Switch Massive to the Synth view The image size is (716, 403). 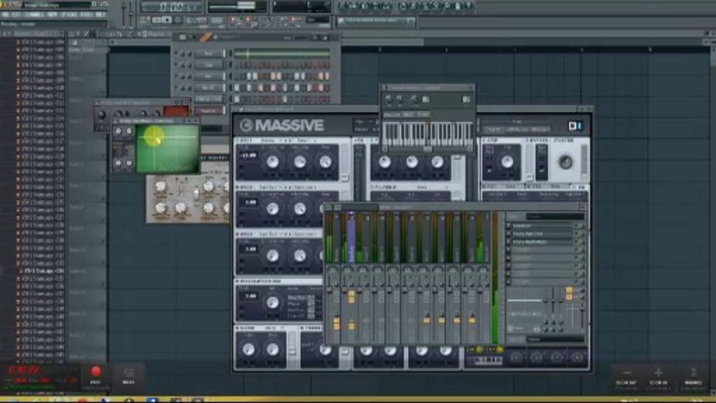click(494, 129)
